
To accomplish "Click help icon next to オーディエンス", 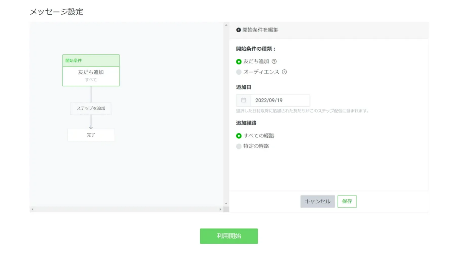I will (x=284, y=72).
